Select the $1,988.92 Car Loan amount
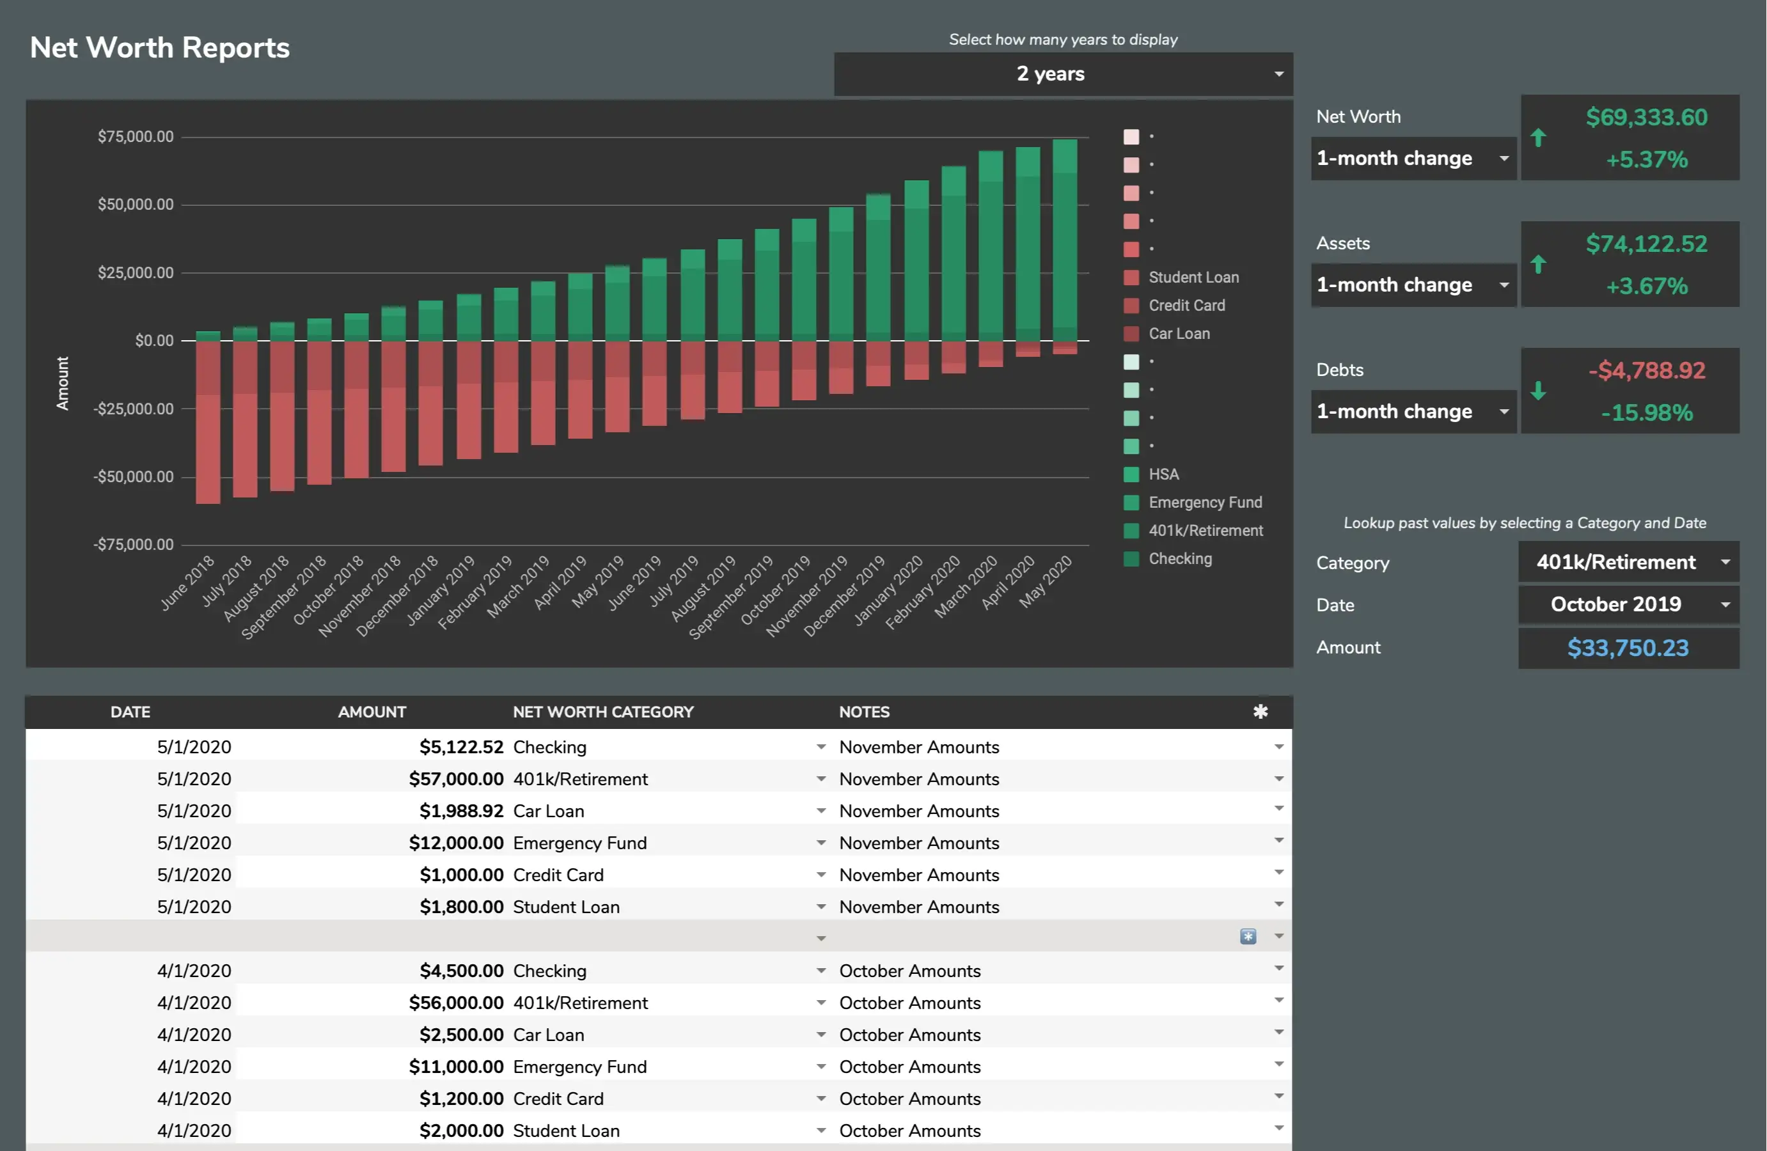 click(461, 811)
